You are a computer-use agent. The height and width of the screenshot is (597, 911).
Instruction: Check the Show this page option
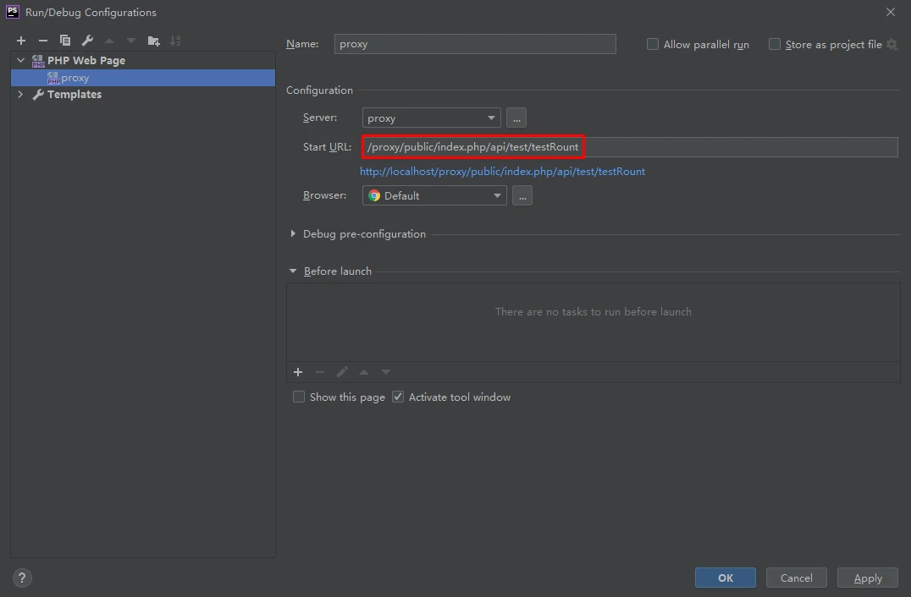[x=299, y=397]
